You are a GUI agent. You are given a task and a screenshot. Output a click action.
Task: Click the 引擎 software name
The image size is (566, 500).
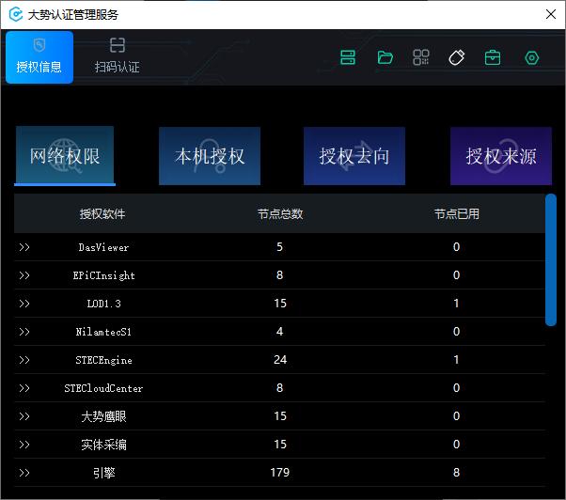(x=104, y=473)
